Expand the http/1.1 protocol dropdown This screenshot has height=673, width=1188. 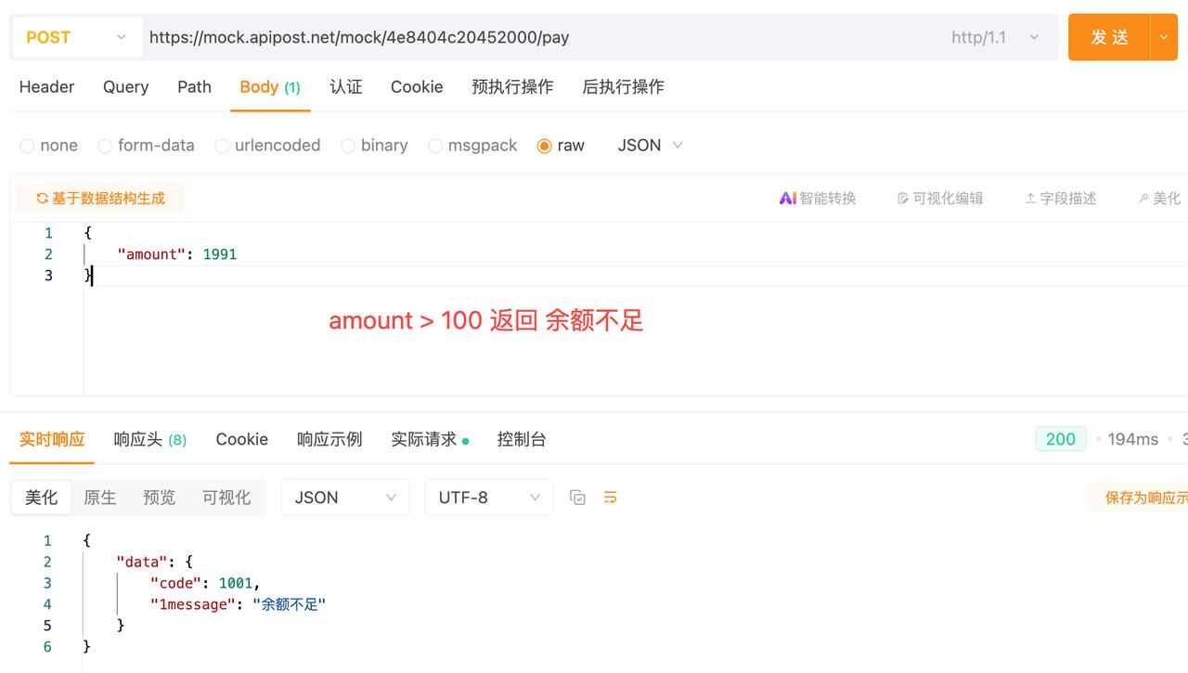coord(994,37)
